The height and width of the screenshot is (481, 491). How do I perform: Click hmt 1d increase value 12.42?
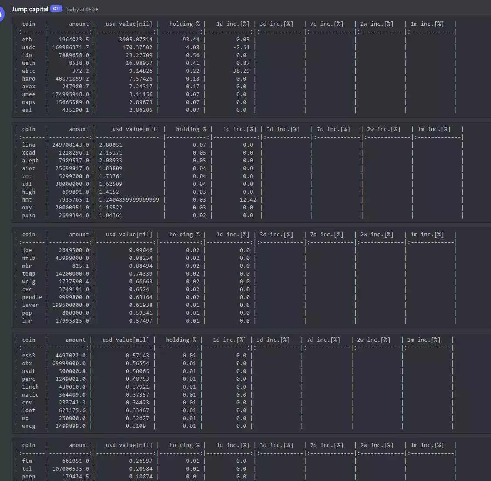click(248, 200)
